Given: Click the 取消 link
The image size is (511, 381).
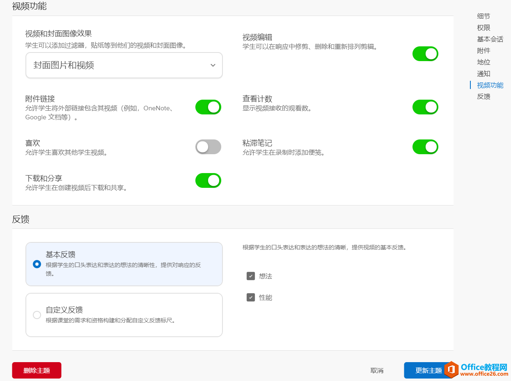Looking at the screenshot, I should click(x=377, y=370).
